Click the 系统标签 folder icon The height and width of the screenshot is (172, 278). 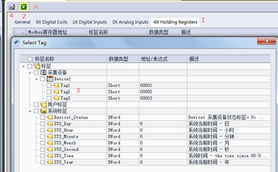tap(43, 111)
